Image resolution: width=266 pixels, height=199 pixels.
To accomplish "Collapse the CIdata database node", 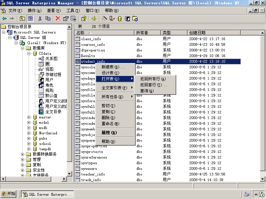I will [29, 53].
